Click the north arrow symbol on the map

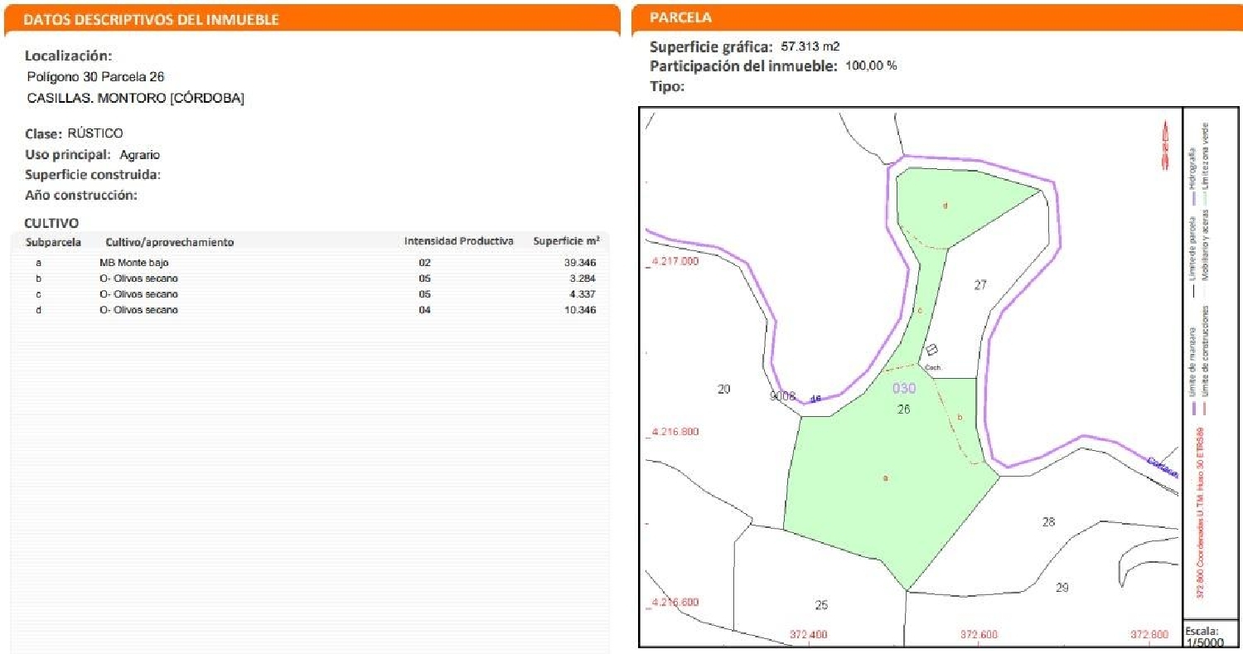pos(1164,141)
